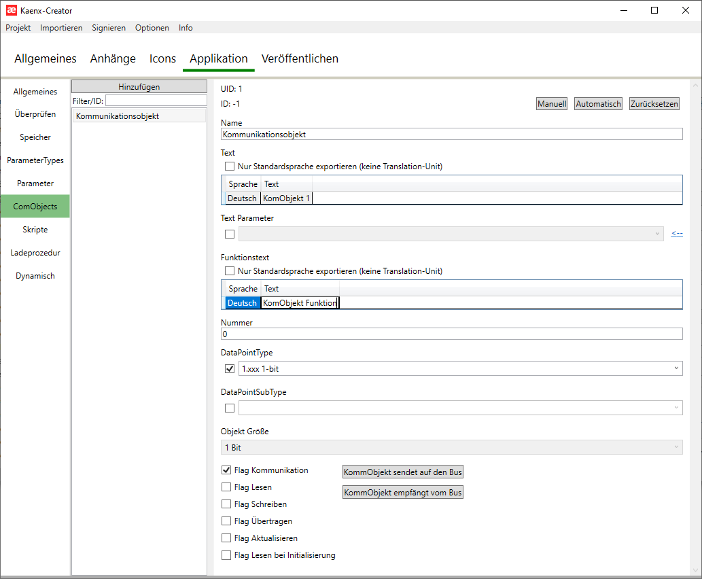Viewport: 702px width, 579px height.
Task: Enable the Flag Lesen checkbox
Action: coord(226,487)
